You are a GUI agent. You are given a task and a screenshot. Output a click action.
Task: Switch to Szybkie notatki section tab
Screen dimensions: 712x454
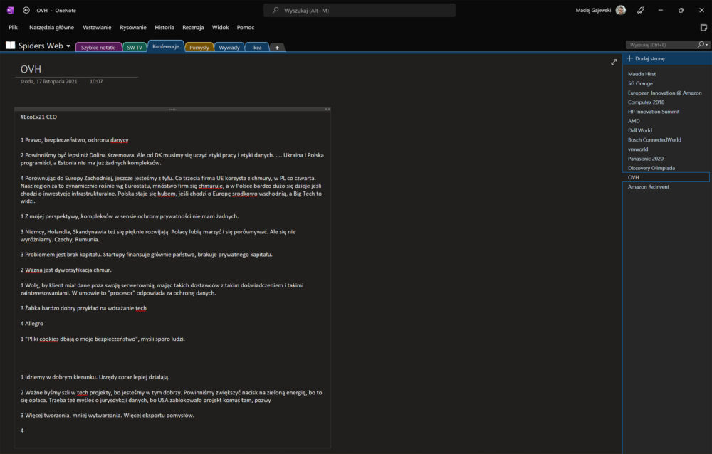[98, 47]
